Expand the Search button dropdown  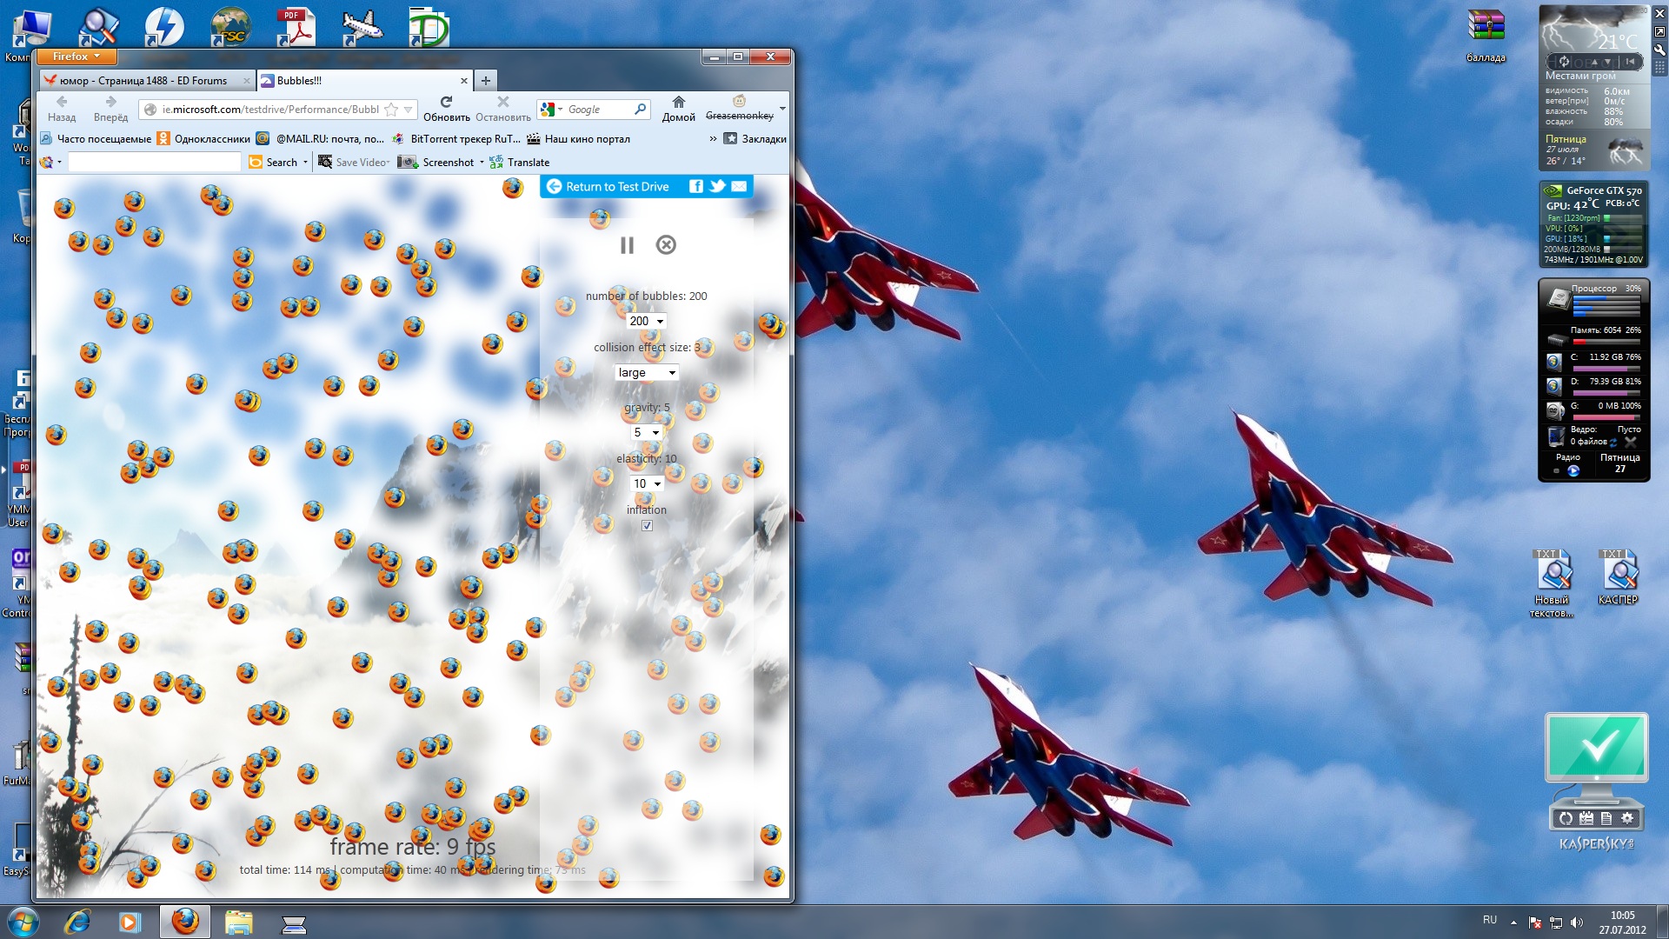coord(305,162)
